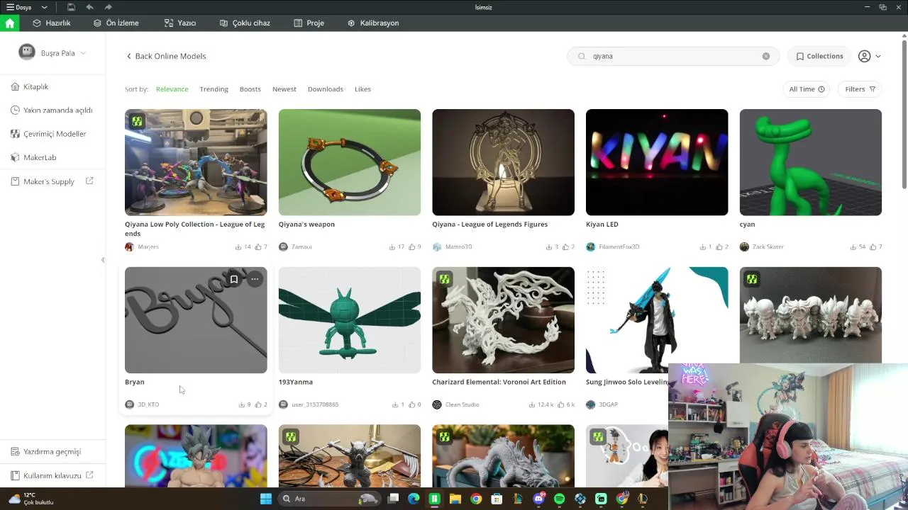Open the Kalibrasyon tab
Viewport: 908px width, 510px height.
tap(373, 23)
